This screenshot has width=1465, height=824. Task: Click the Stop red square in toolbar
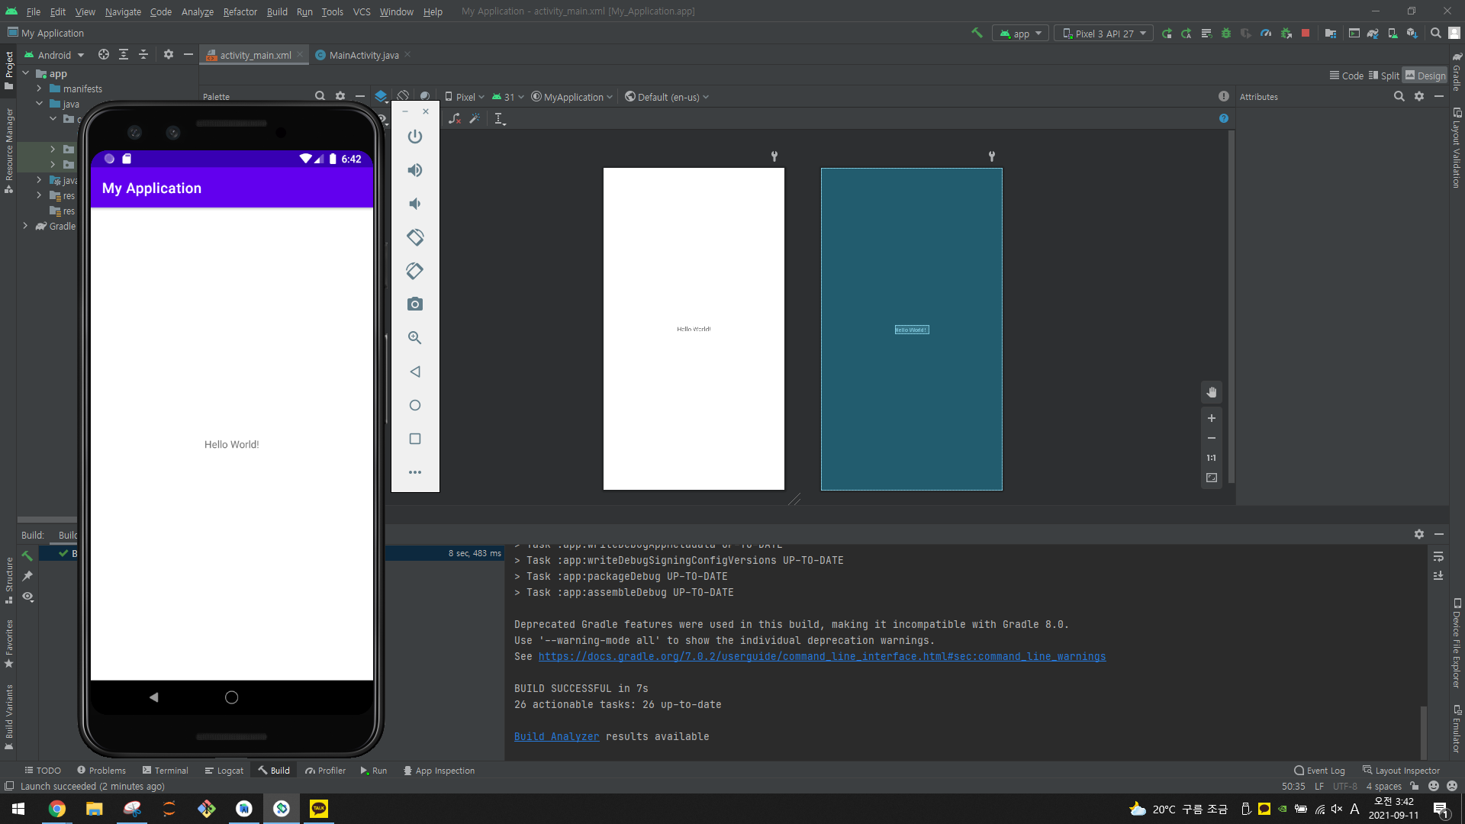pyautogui.click(x=1306, y=34)
